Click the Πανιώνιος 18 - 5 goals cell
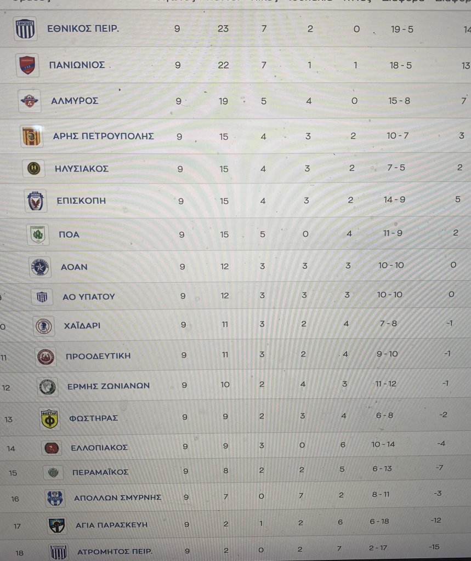 click(x=401, y=65)
